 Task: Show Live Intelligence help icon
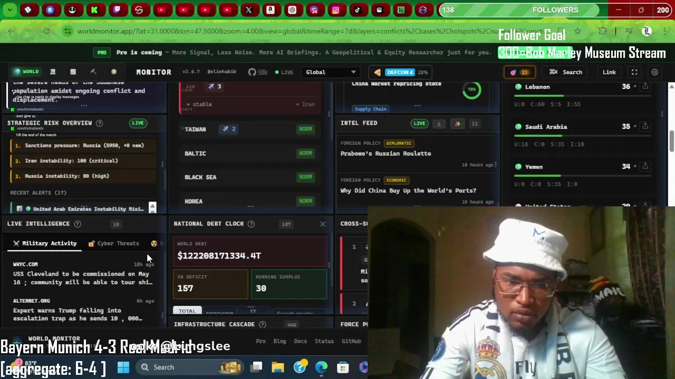[x=78, y=224]
